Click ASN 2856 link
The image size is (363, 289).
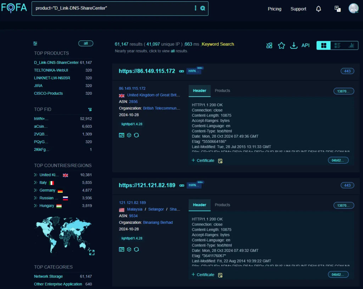[x=133, y=102]
